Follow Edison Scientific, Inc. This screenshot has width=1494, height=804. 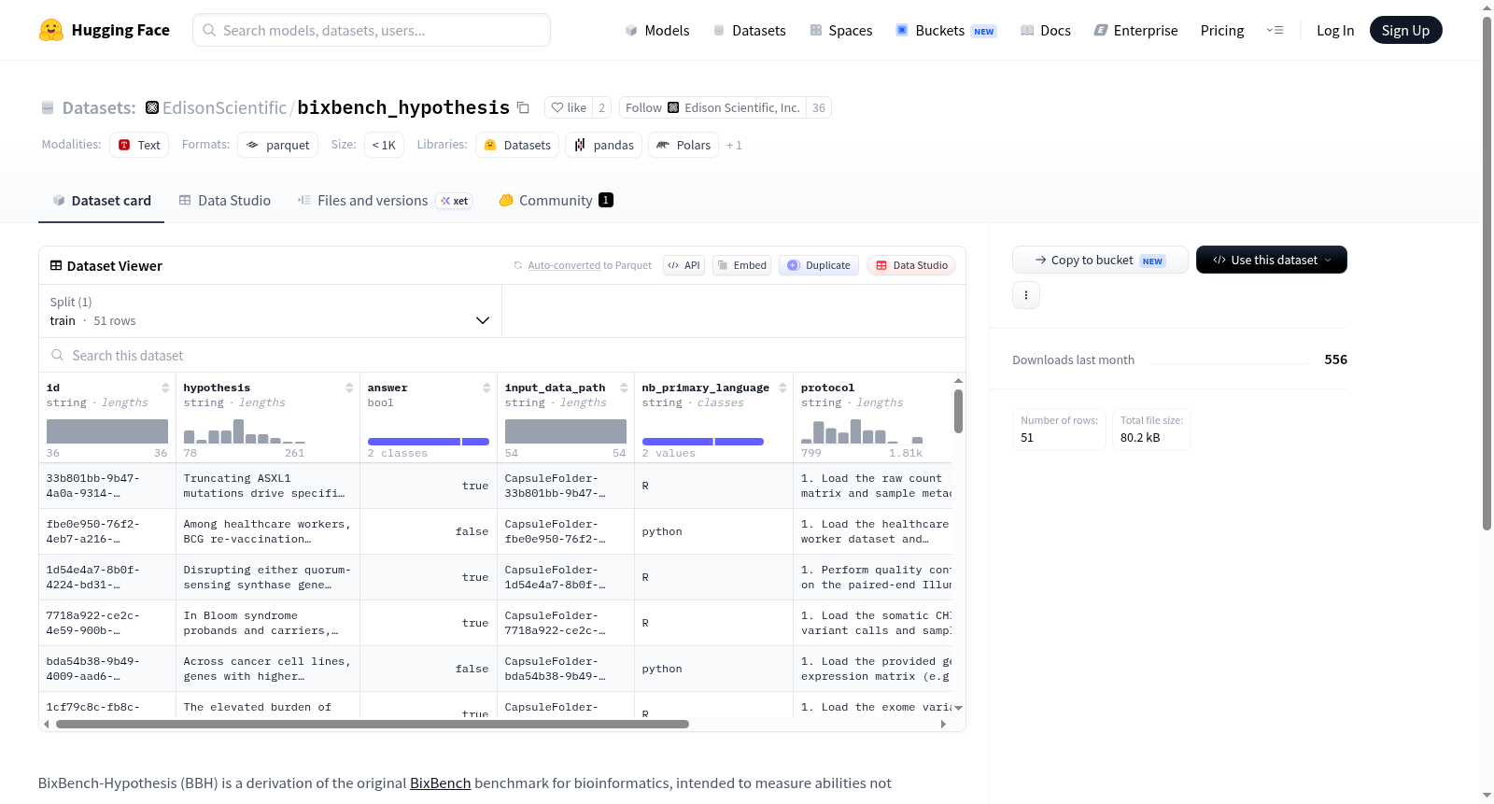pos(712,107)
